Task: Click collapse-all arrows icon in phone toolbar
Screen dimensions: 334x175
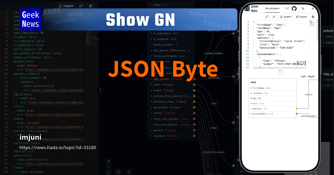Action: point(274,17)
